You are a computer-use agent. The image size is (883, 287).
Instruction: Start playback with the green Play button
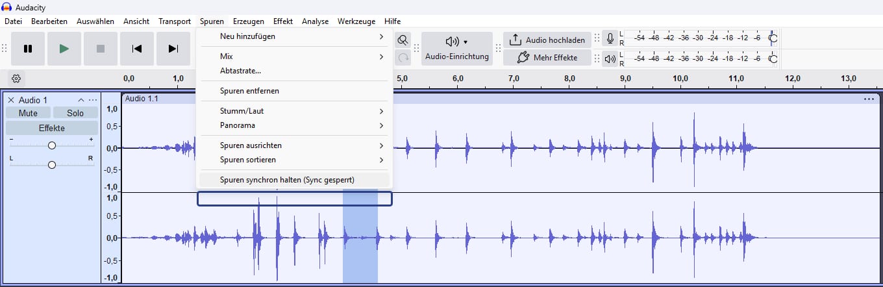point(64,49)
